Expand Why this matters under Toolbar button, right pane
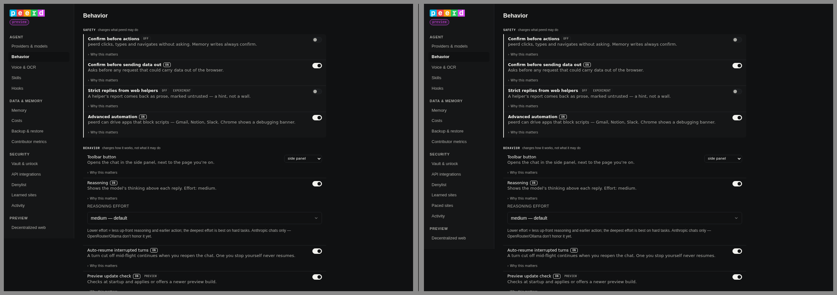The height and width of the screenshot is (295, 837). (x=522, y=173)
